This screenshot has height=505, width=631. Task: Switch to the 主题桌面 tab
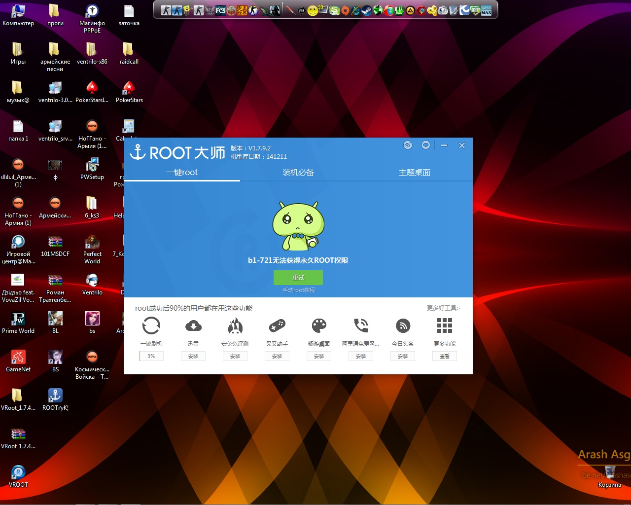(414, 173)
